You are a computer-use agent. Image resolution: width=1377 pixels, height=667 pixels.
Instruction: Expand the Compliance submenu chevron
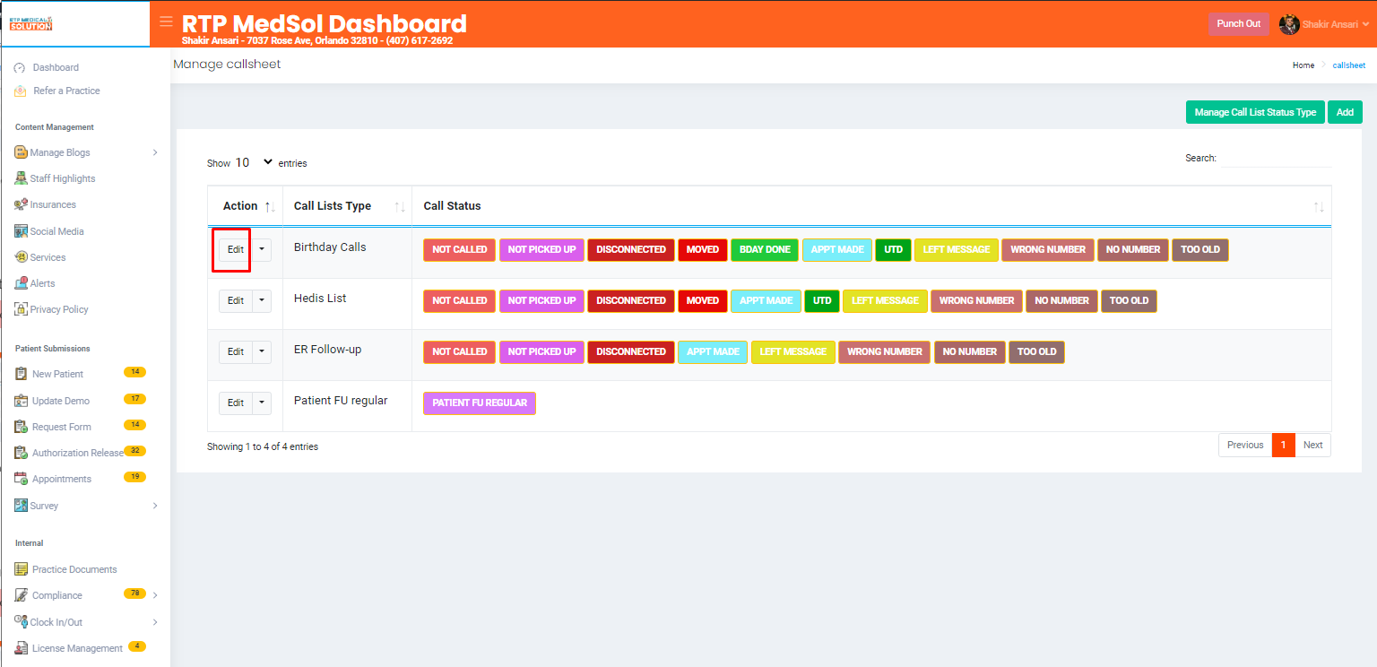155,595
